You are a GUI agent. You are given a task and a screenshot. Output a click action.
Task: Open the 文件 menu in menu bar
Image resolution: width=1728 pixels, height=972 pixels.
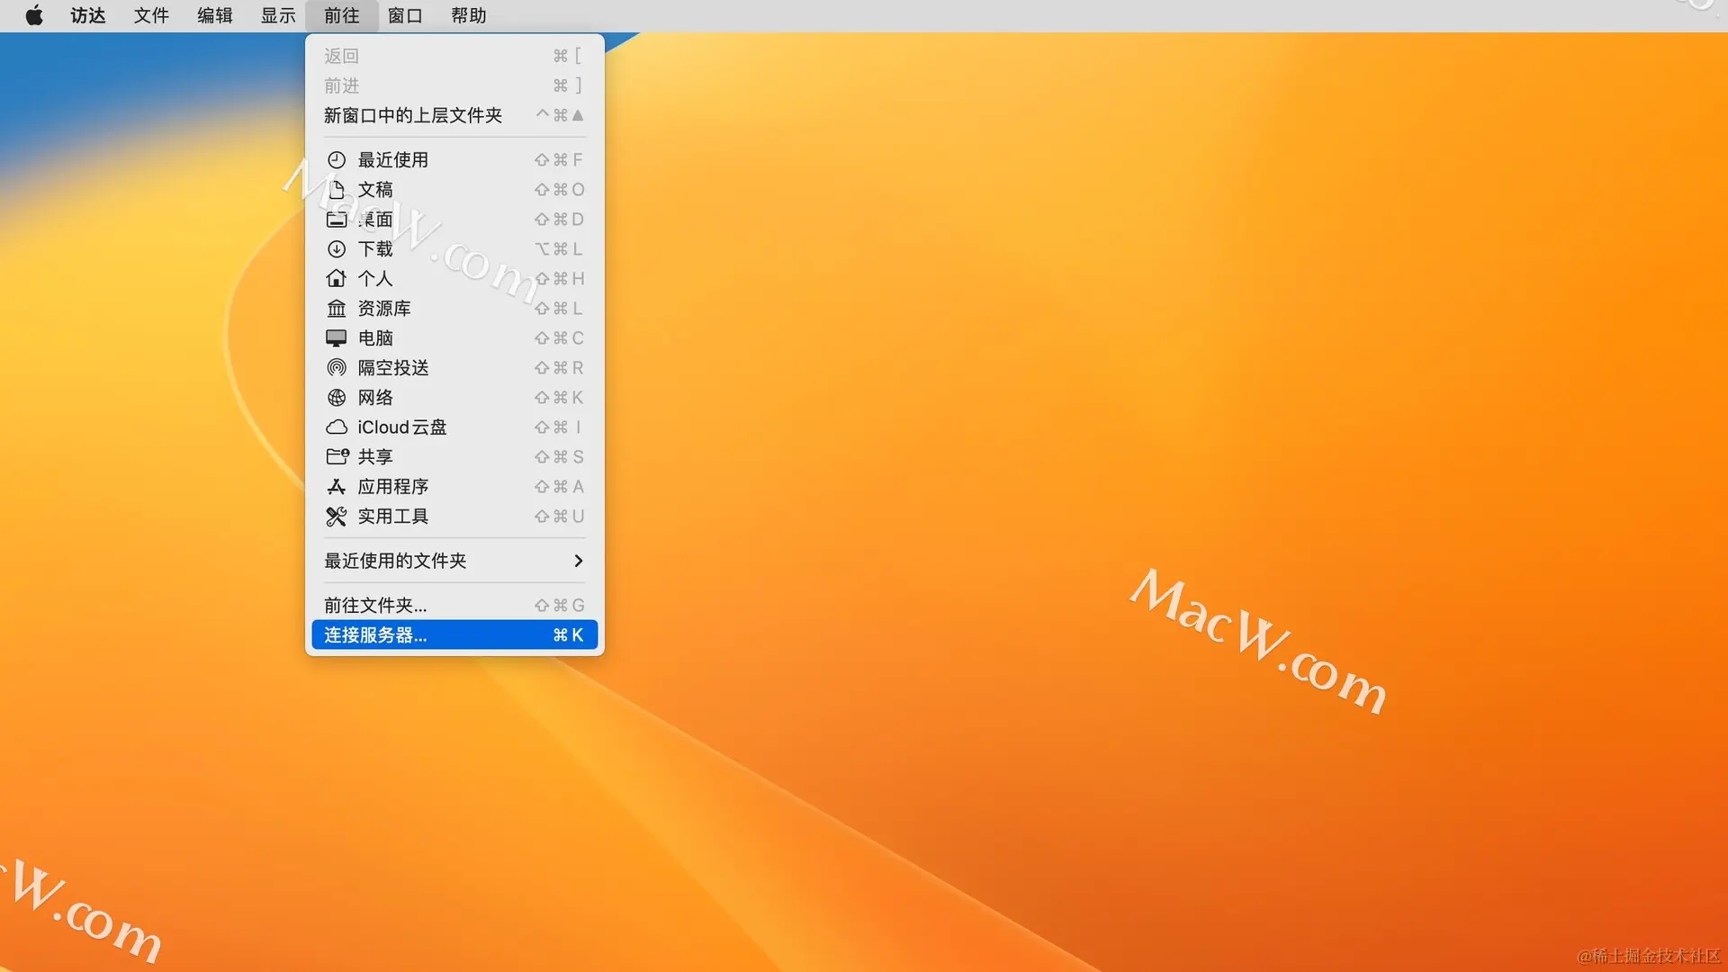[151, 15]
